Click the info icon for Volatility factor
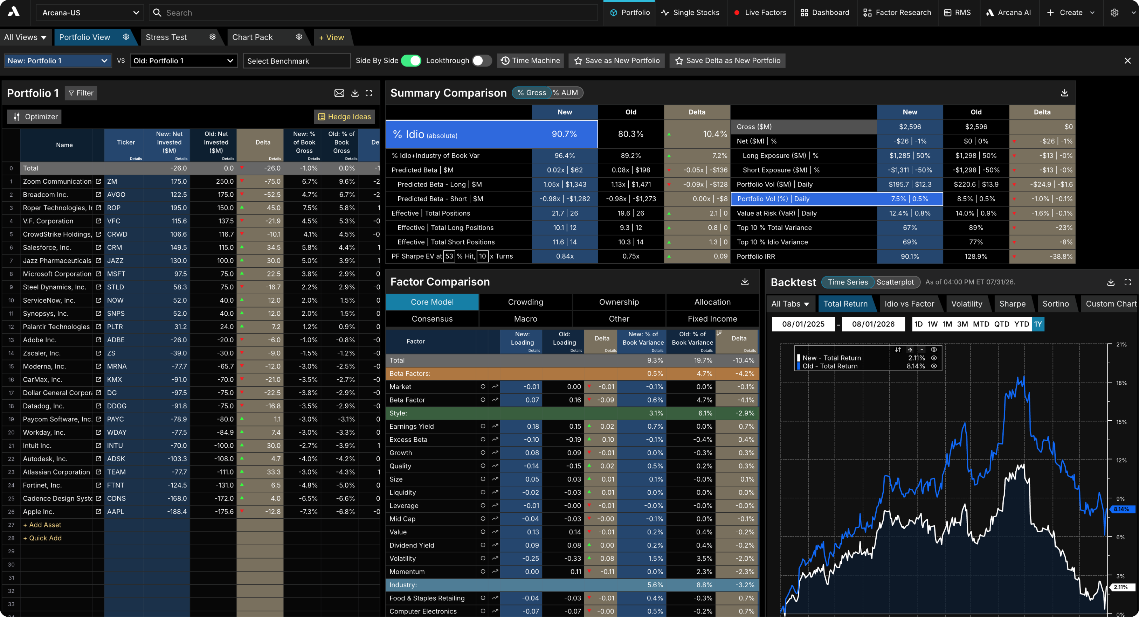1139x617 pixels. pyautogui.click(x=483, y=558)
